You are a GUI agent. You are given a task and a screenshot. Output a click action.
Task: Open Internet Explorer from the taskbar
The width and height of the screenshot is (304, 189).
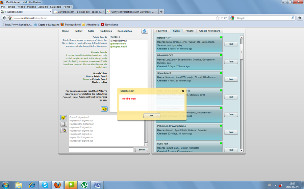click(32, 185)
